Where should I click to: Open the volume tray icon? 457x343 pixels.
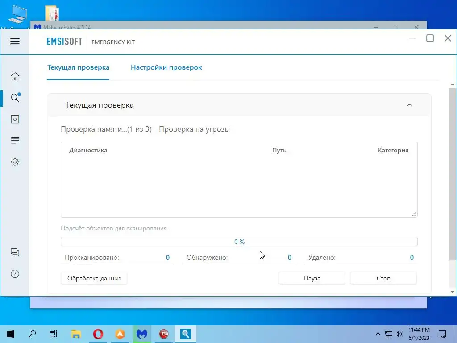399,334
